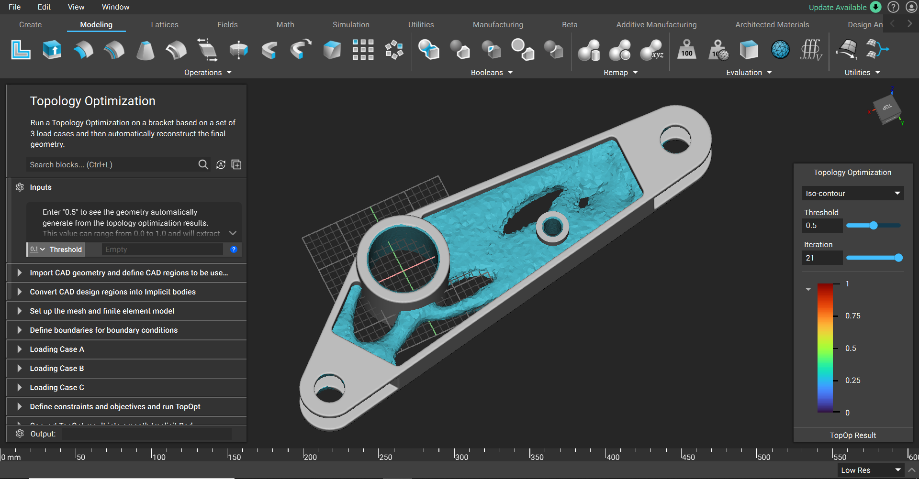Click the rectangular array pattern grid icon
The width and height of the screenshot is (919, 479).
tap(363, 50)
